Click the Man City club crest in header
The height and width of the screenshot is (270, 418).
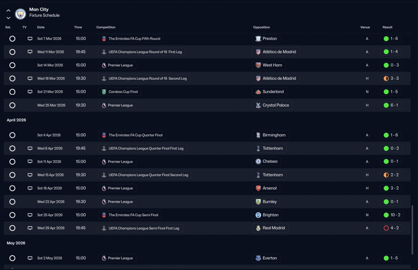click(21, 14)
